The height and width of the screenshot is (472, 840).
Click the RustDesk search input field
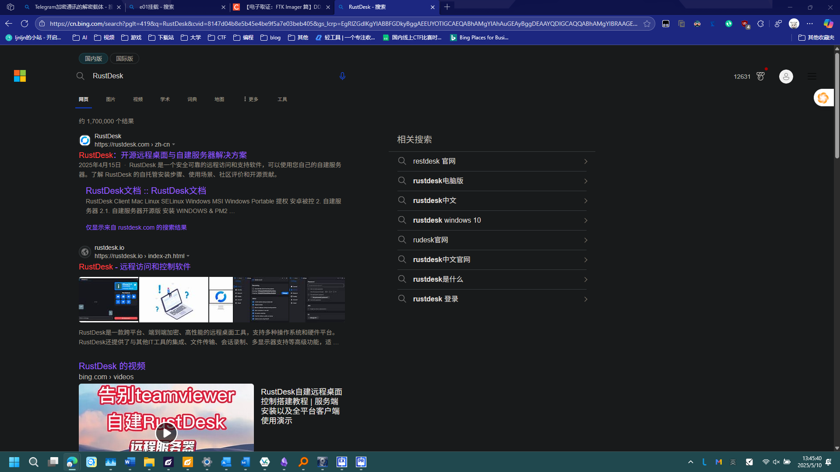coord(210,76)
